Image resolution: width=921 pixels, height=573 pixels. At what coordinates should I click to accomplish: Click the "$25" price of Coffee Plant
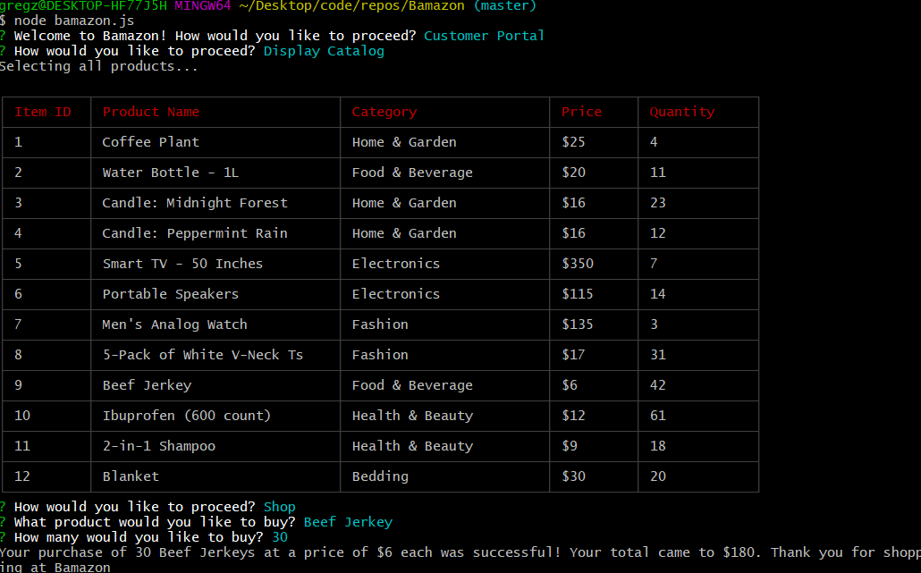pos(574,142)
